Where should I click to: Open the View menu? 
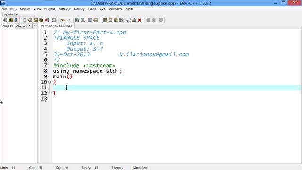tap(37, 9)
